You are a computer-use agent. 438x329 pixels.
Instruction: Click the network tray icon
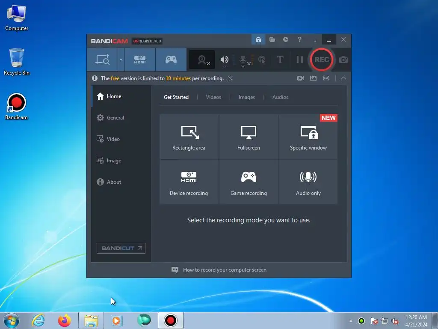pos(385,321)
